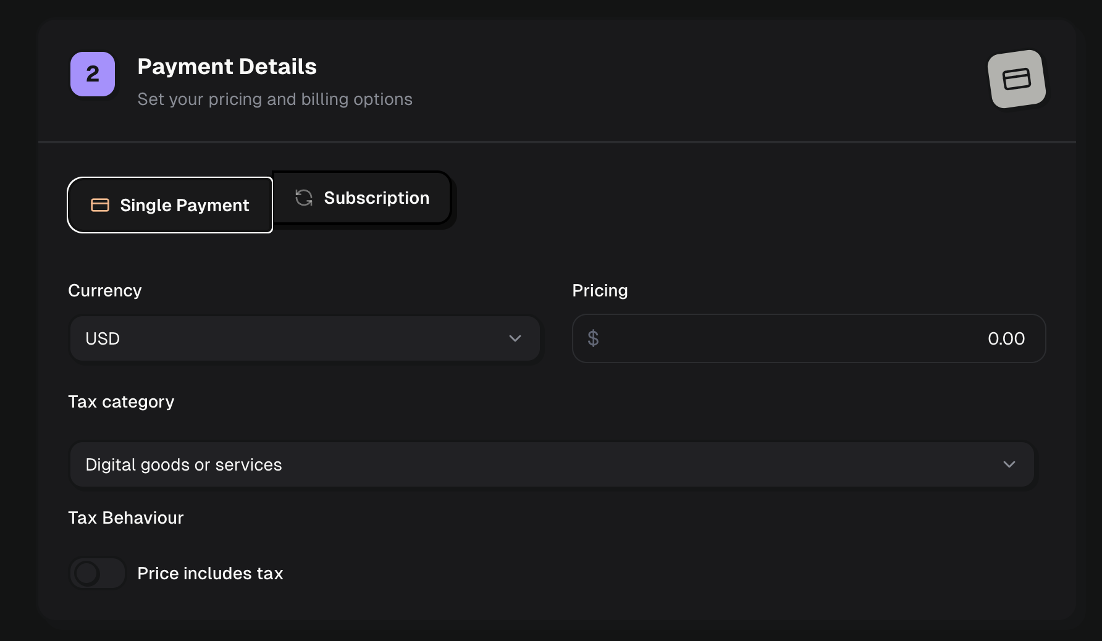Switch to the Subscription tab
The image size is (1102, 641).
click(362, 198)
